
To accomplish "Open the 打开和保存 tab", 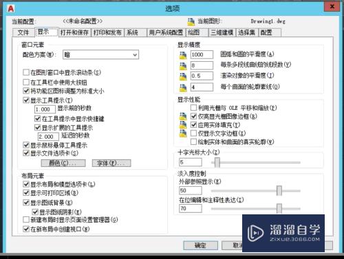I will (x=74, y=32).
